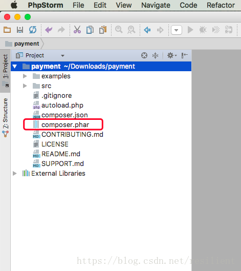Hide the Project panel with the hide icon
The image size is (241, 271).
pyautogui.click(x=185, y=55)
